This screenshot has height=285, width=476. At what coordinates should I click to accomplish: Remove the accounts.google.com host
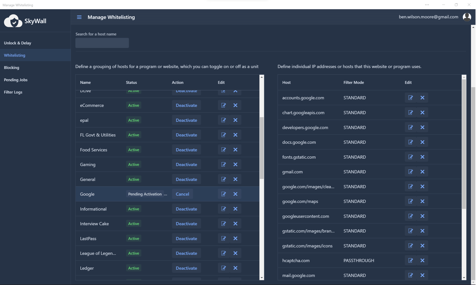422,98
